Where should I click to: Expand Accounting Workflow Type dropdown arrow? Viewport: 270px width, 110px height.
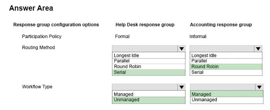coord(259,87)
